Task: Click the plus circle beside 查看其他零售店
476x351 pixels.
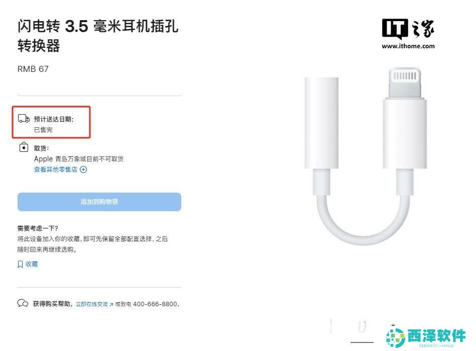Action: pyautogui.click(x=83, y=169)
